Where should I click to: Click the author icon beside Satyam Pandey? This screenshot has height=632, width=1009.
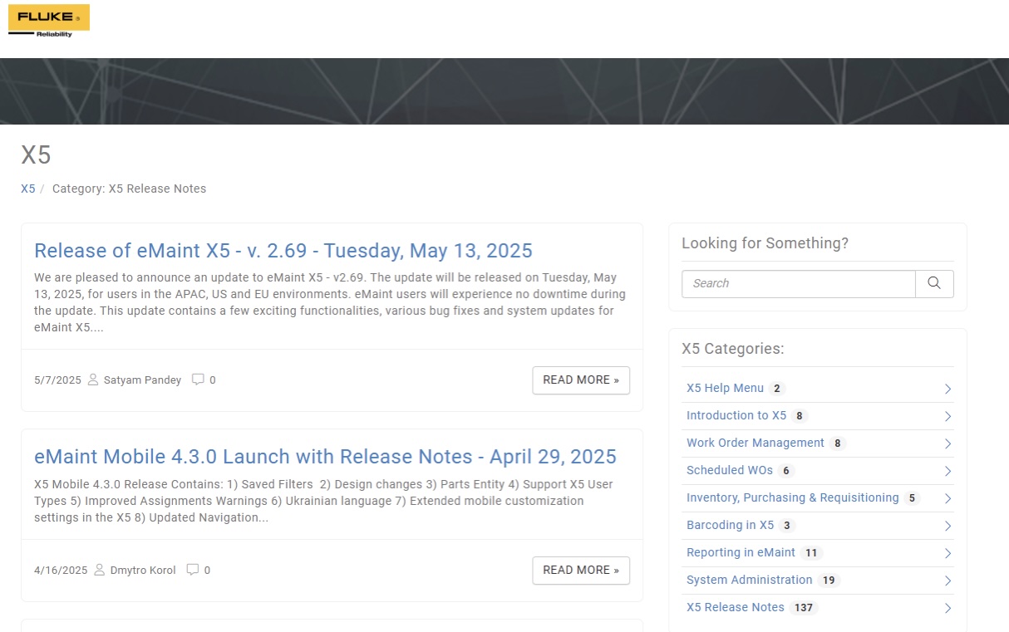click(93, 380)
